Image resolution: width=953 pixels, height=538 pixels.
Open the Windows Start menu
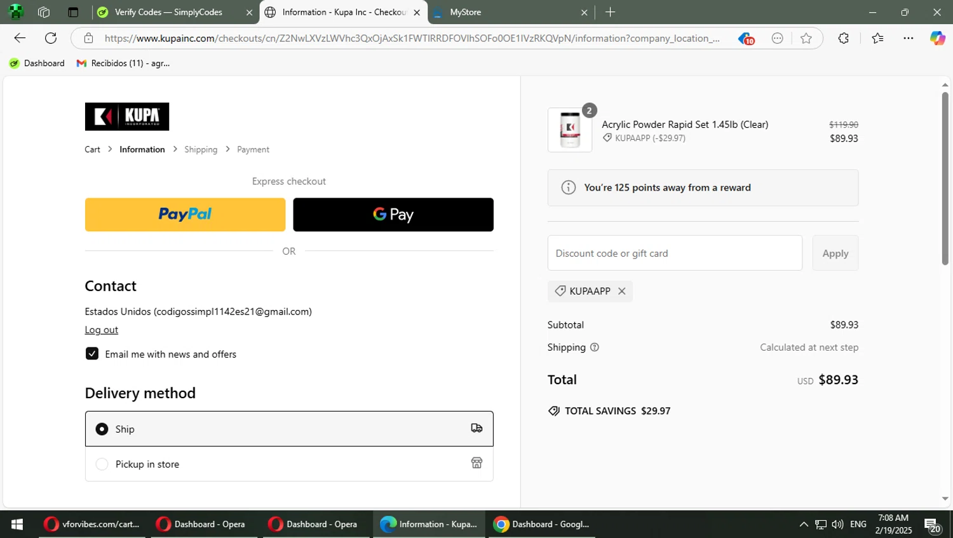tap(17, 524)
